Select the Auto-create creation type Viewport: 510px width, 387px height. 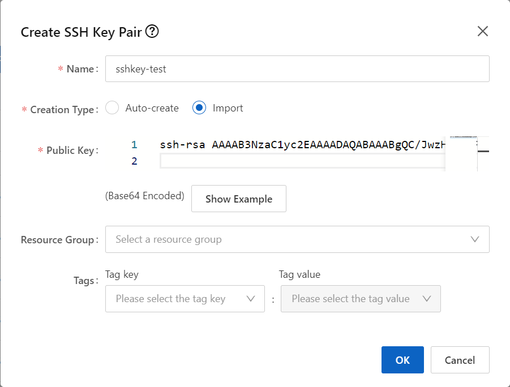point(112,107)
